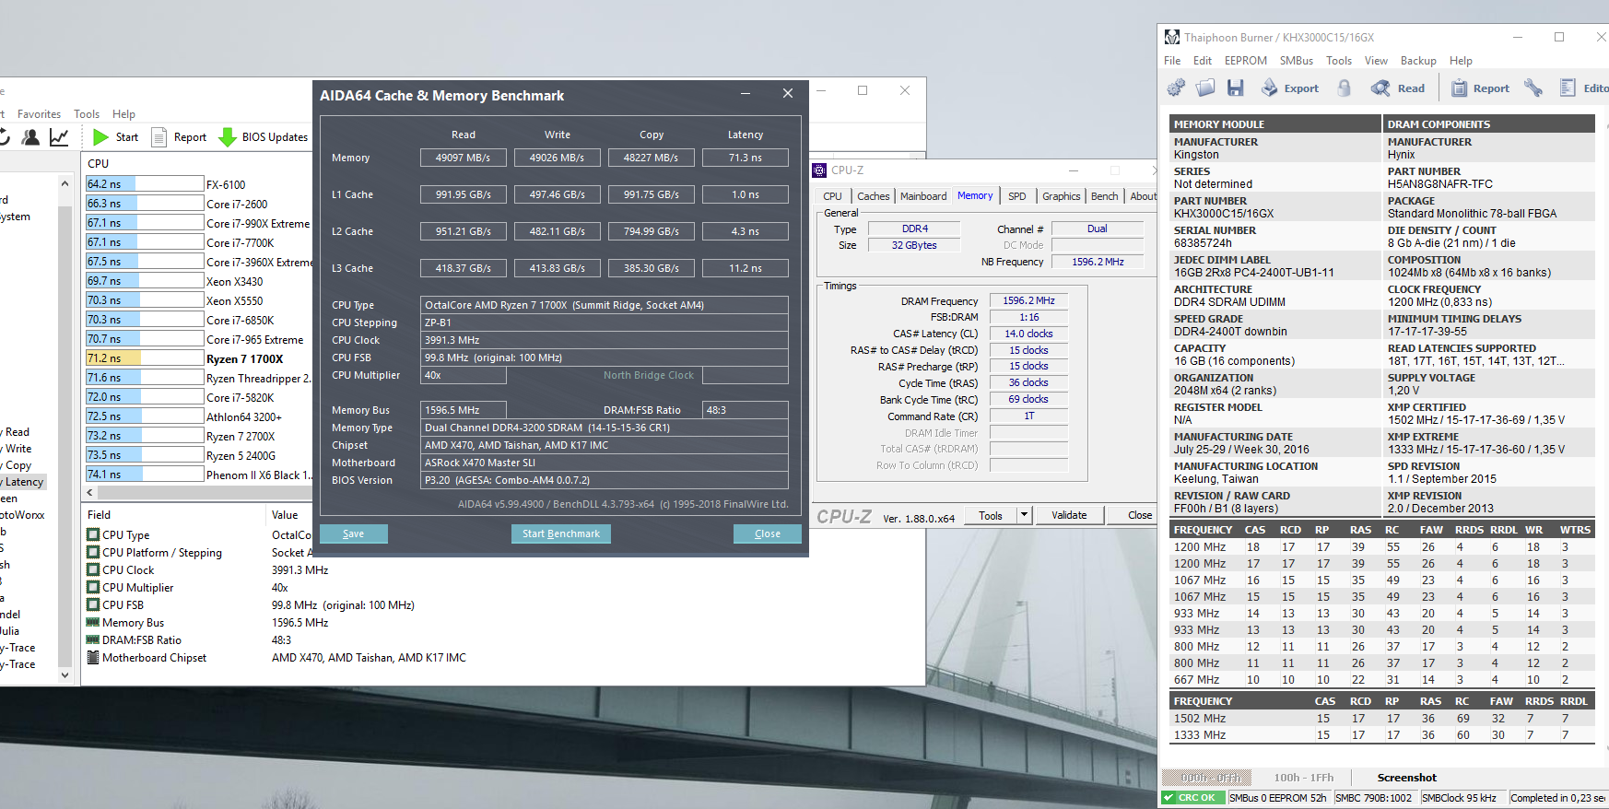Screen dimensions: 1609x809
Task: Click the scroll-down arrow of AIDA64's left tree
Action: [65, 674]
